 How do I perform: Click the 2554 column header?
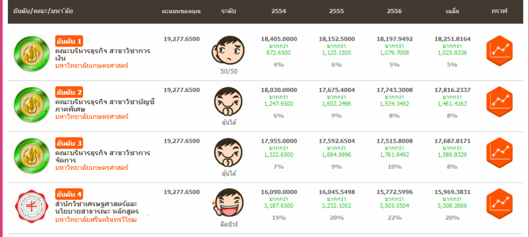tap(279, 11)
